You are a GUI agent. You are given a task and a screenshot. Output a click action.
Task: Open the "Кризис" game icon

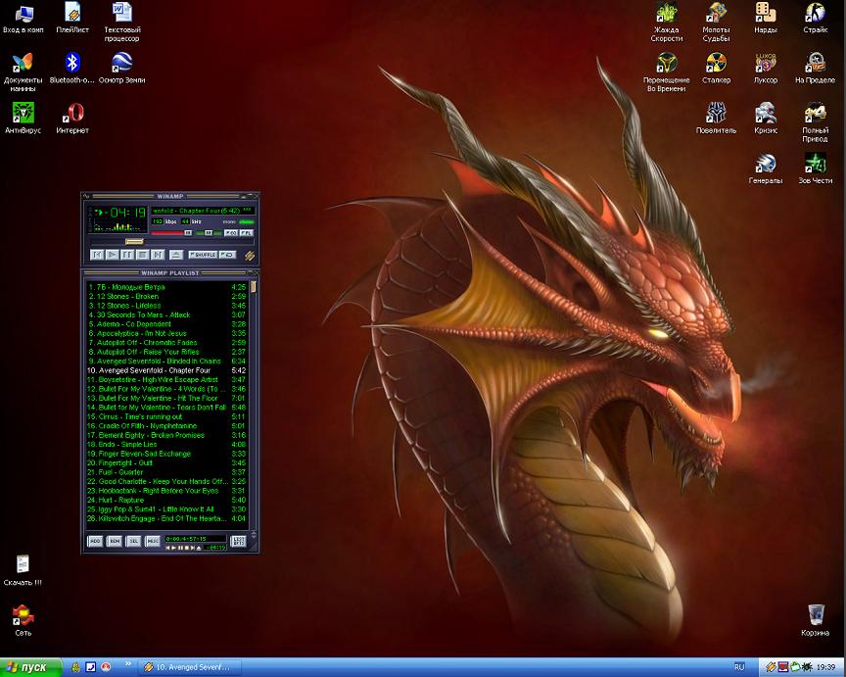point(766,119)
